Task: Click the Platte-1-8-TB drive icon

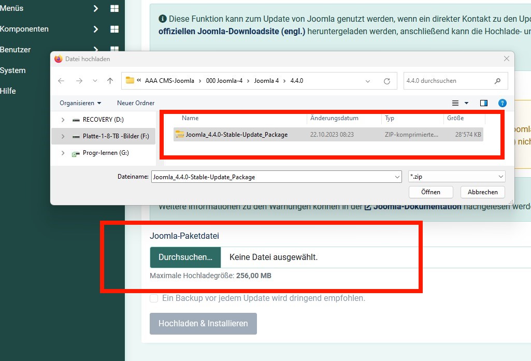Action: point(76,137)
